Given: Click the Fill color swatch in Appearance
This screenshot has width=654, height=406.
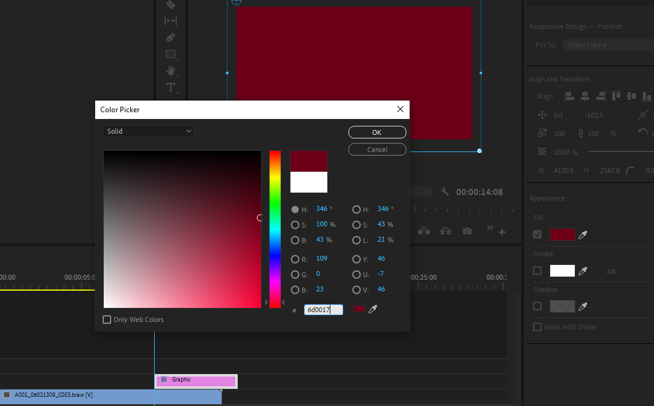Looking at the screenshot, I should pyautogui.click(x=562, y=234).
